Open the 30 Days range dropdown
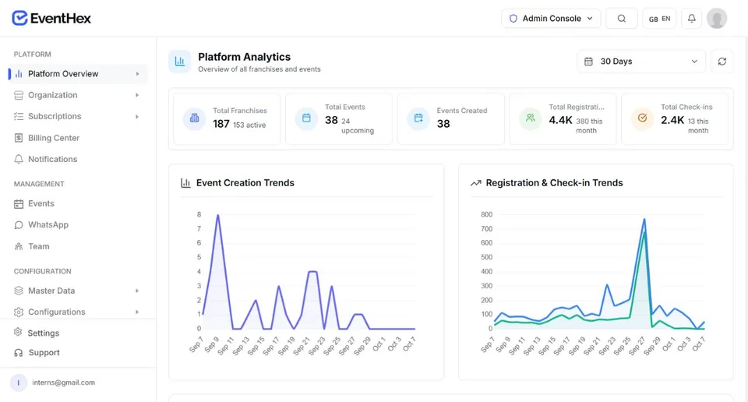 click(x=641, y=62)
